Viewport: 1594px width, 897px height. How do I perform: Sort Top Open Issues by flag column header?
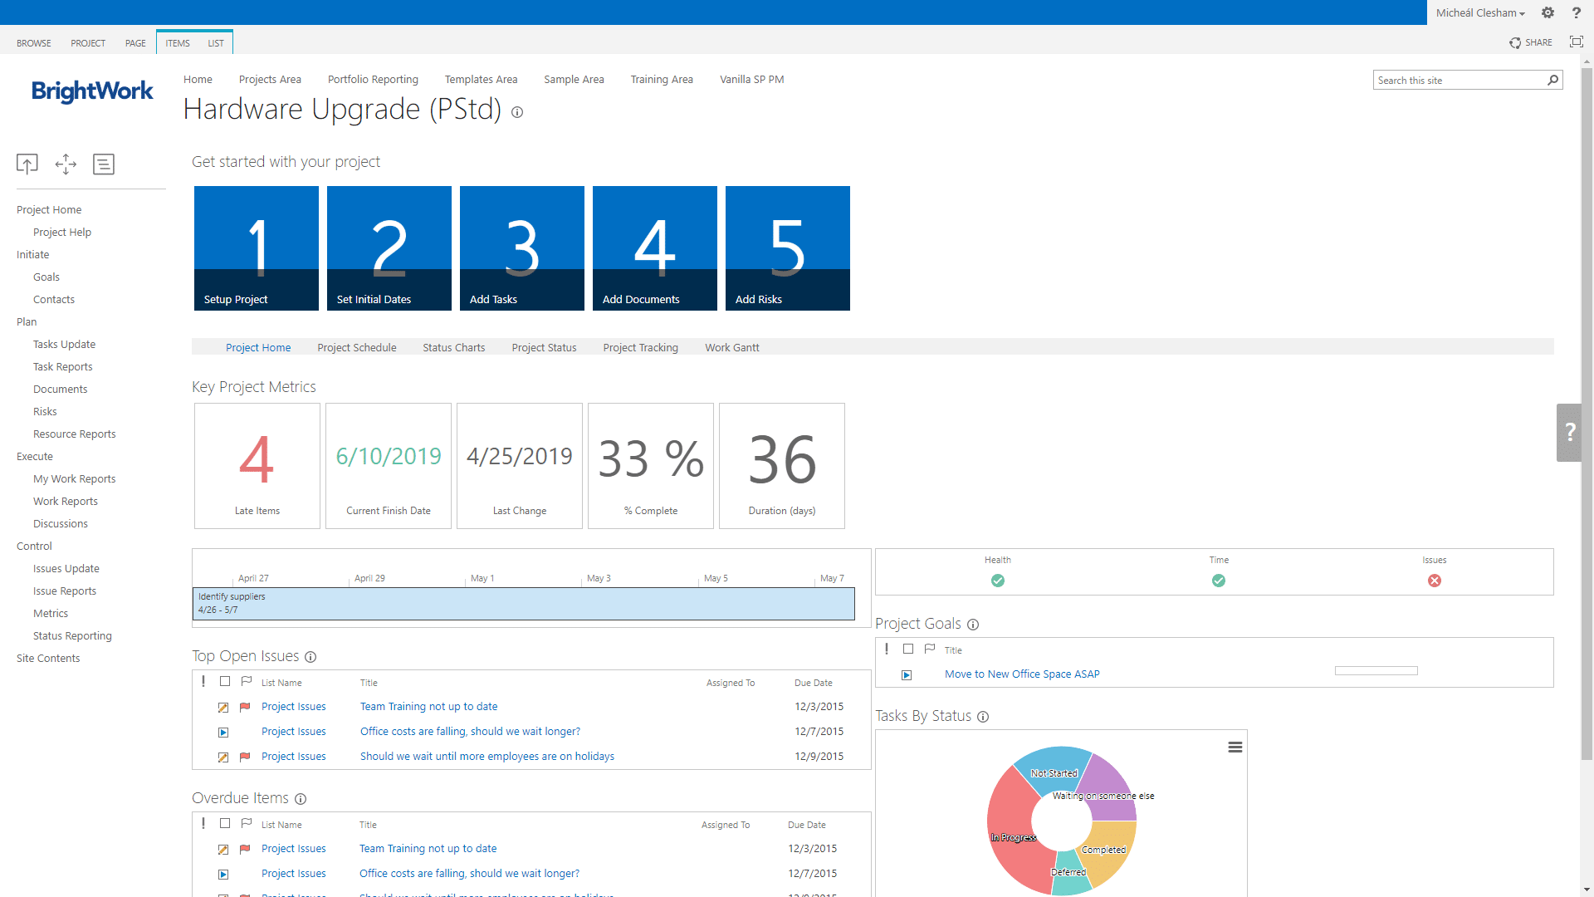tap(247, 682)
